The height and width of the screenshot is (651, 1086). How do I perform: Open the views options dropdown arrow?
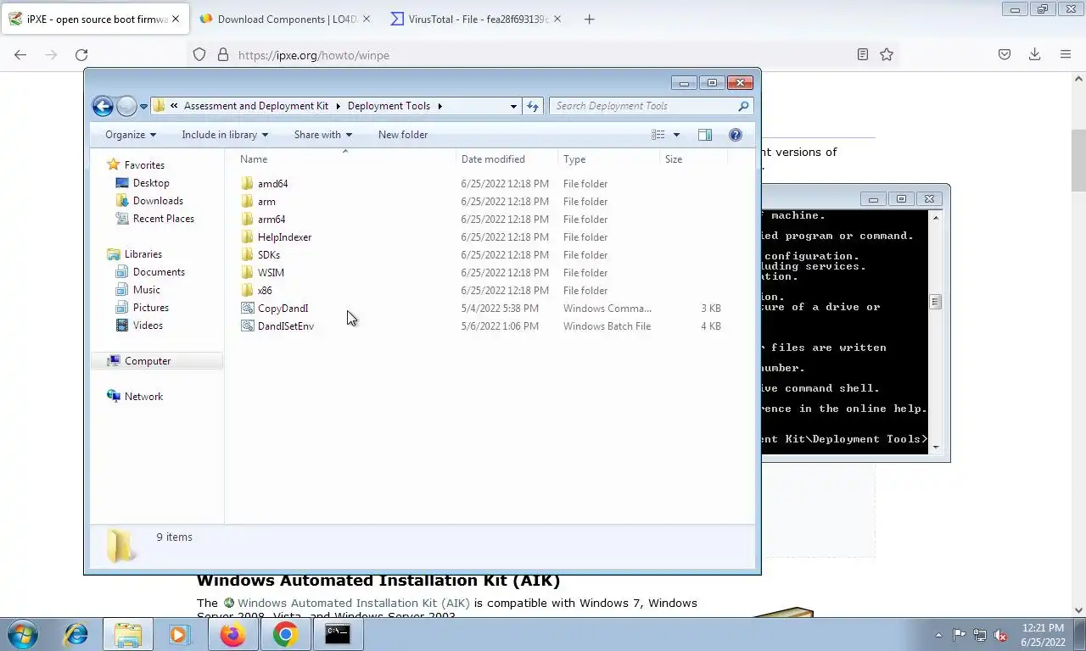click(676, 135)
